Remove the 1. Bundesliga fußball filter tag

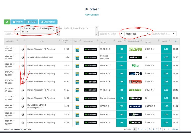coord(53,31)
